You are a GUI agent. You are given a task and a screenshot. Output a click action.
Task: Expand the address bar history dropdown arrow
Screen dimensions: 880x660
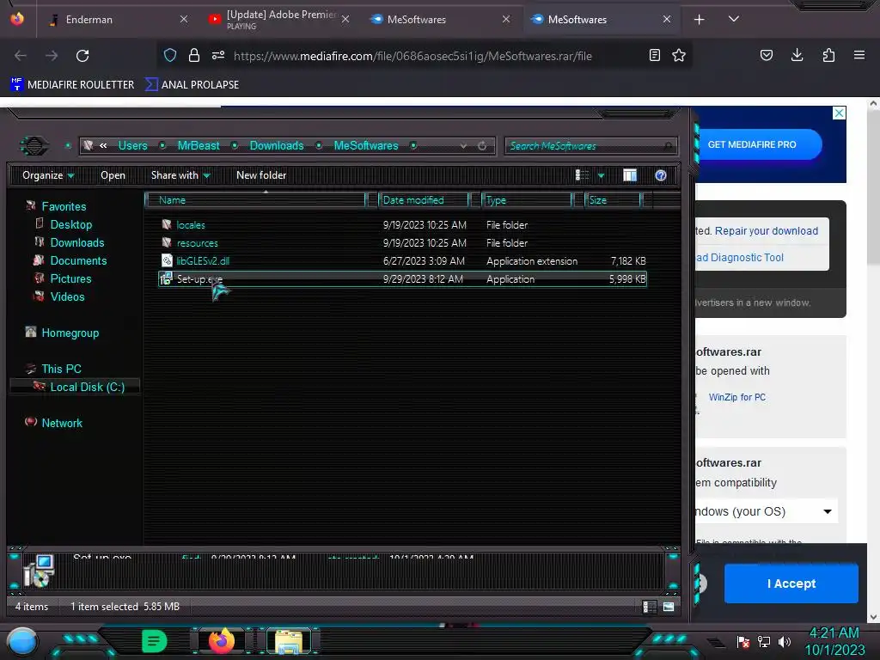(463, 146)
